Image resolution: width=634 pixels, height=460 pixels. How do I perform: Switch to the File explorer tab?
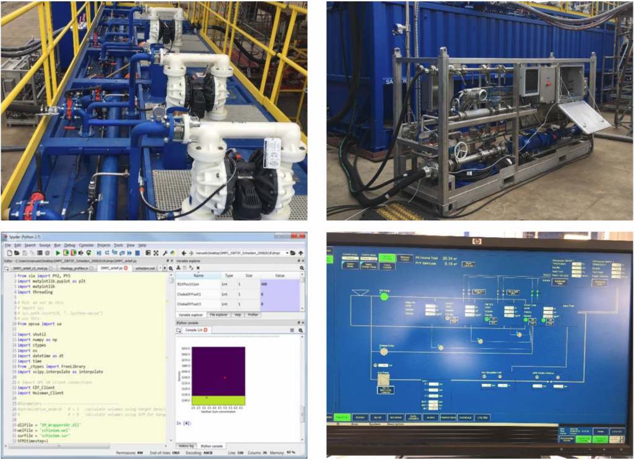click(x=218, y=315)
